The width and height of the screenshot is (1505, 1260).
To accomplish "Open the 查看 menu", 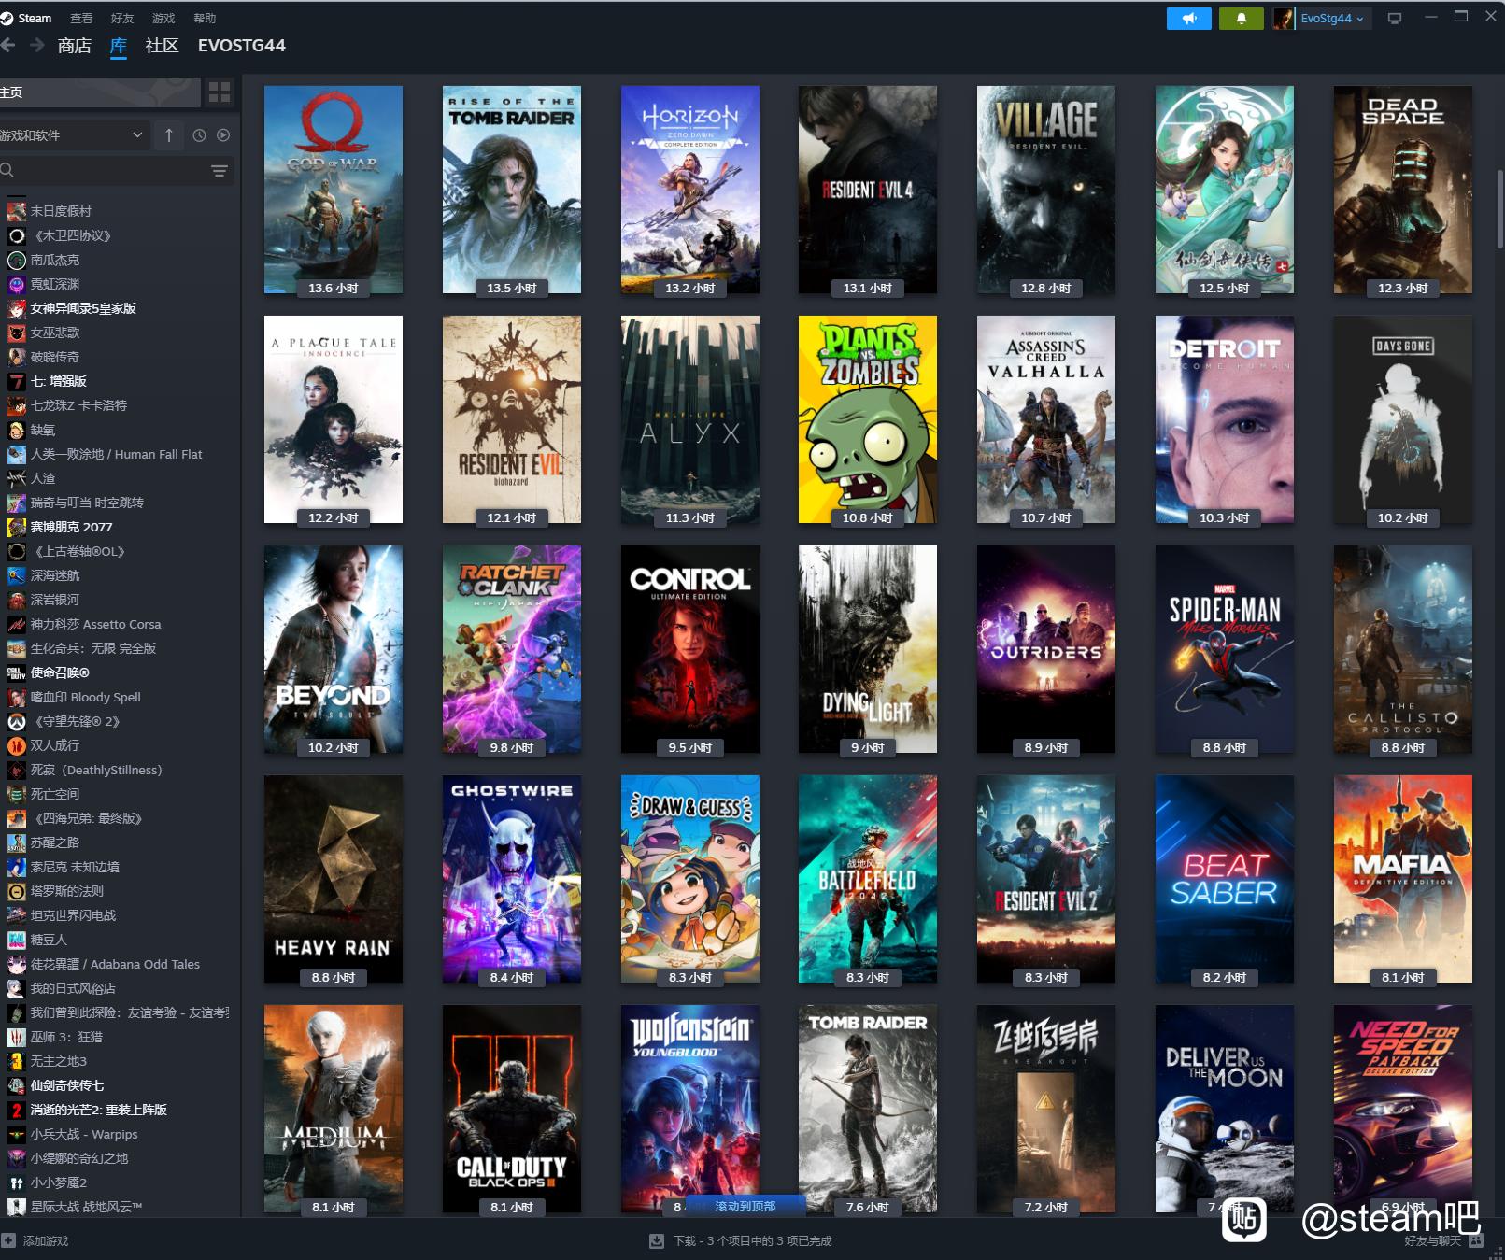I will coord(81,19).
